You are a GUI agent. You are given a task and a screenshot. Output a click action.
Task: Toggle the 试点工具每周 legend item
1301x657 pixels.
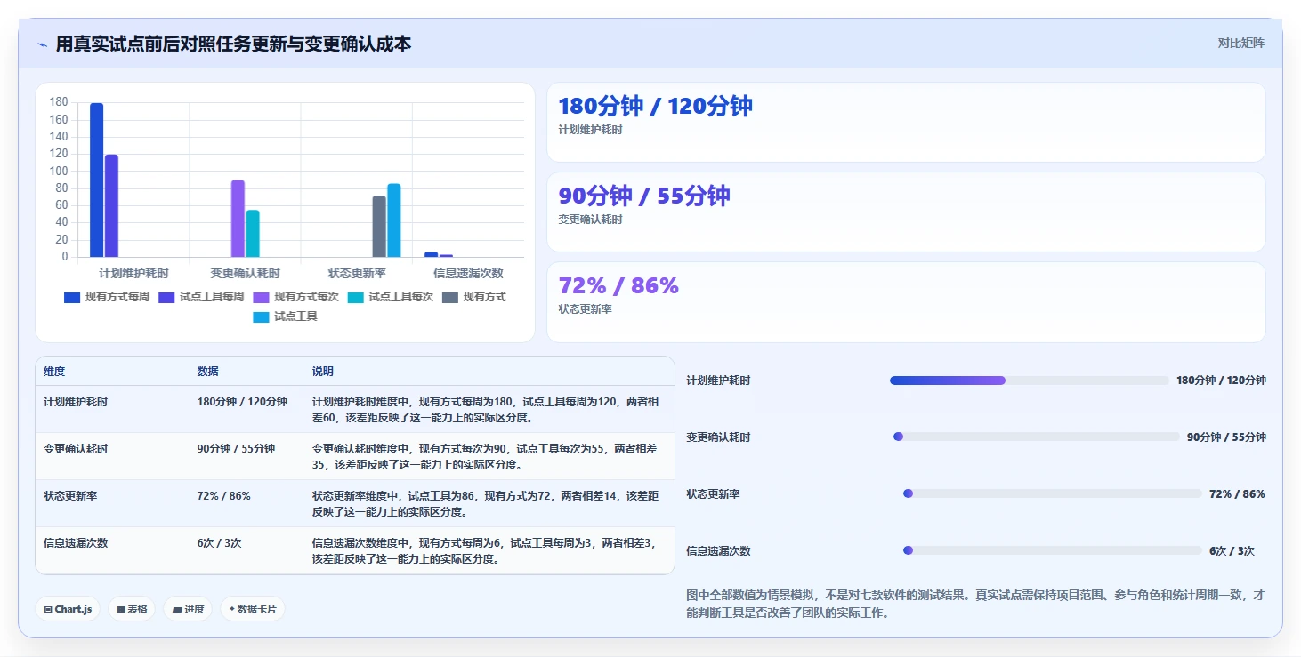[201, 297]
